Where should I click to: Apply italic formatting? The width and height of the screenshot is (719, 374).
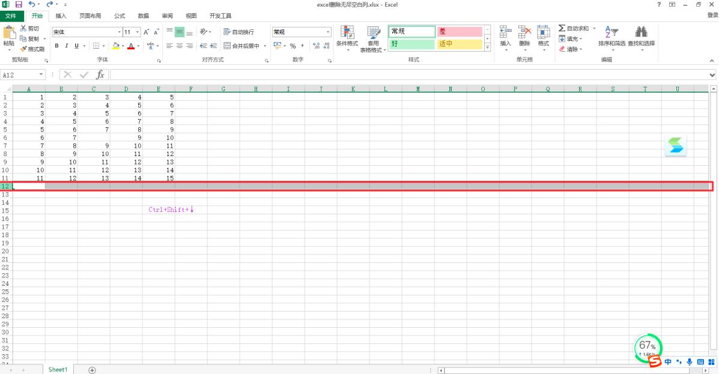click(67, 46)
